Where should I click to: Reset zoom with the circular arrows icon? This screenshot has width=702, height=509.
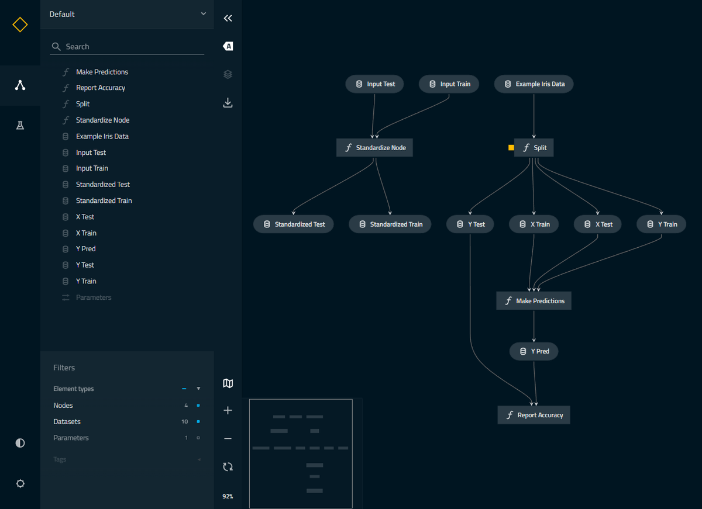point(228,466)
